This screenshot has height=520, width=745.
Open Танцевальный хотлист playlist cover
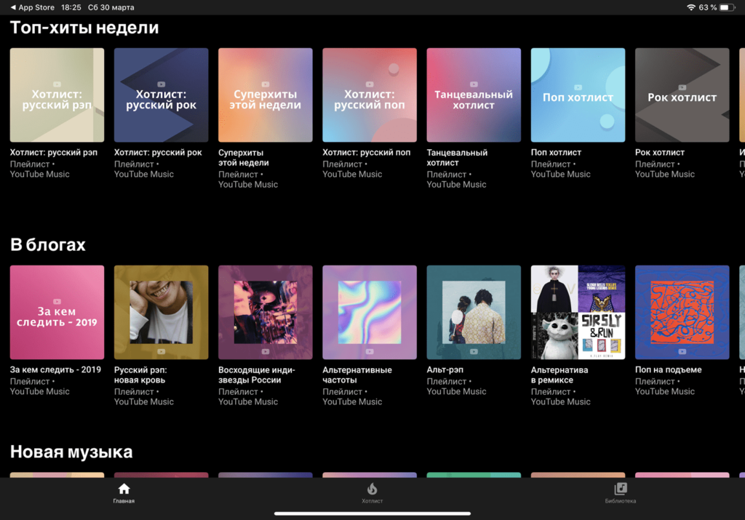click(x=474, y=95)
